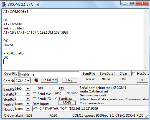Click the SEND button
Viewport: 150px width, 120px height.
pyautogui.click(x=67, y=103)
